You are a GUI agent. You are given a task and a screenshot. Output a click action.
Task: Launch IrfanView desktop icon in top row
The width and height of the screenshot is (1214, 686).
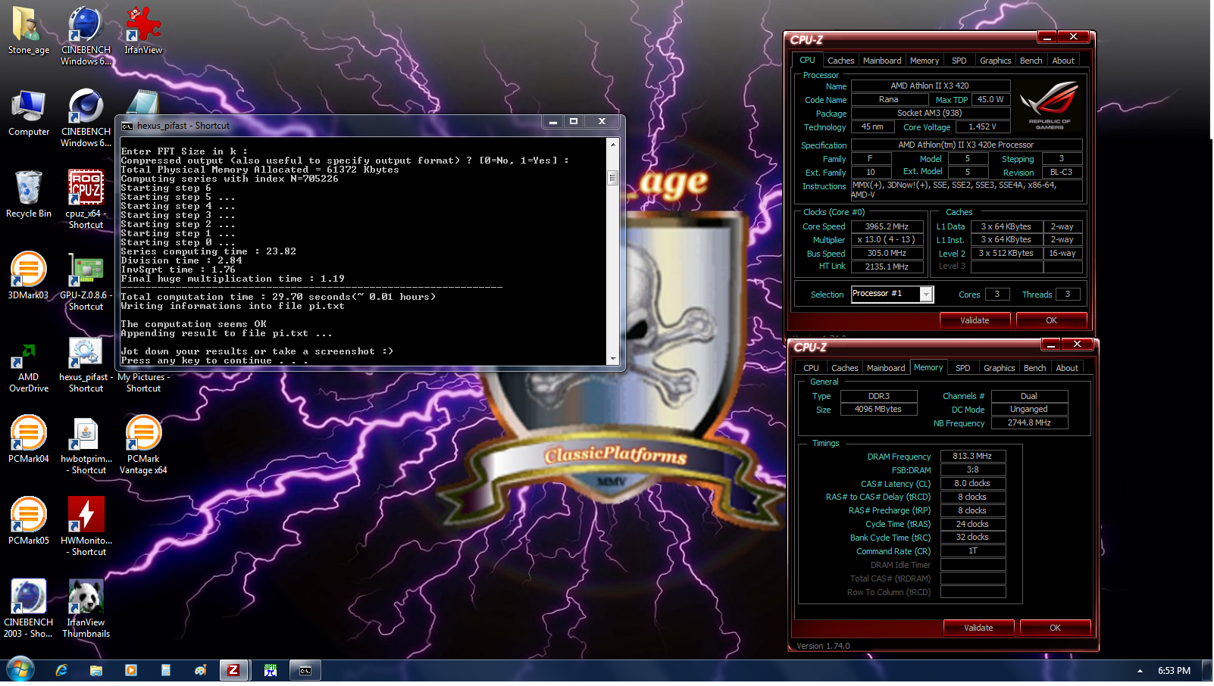143,30
